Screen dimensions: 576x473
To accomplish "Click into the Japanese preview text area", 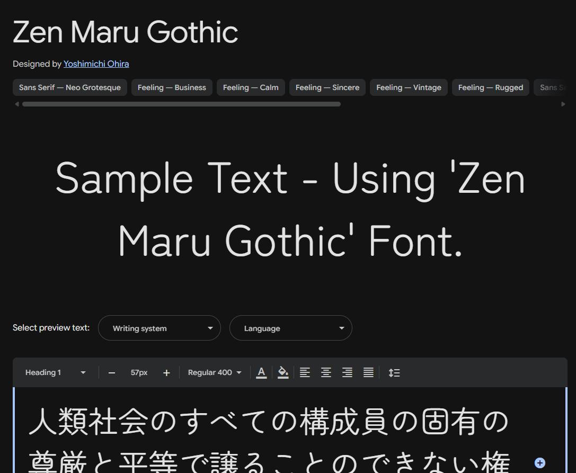I will tap(290, 430).
